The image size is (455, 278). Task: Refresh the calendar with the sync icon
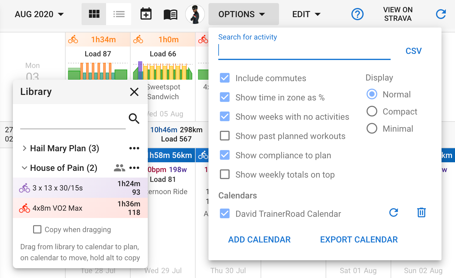[x=441, y=14]
